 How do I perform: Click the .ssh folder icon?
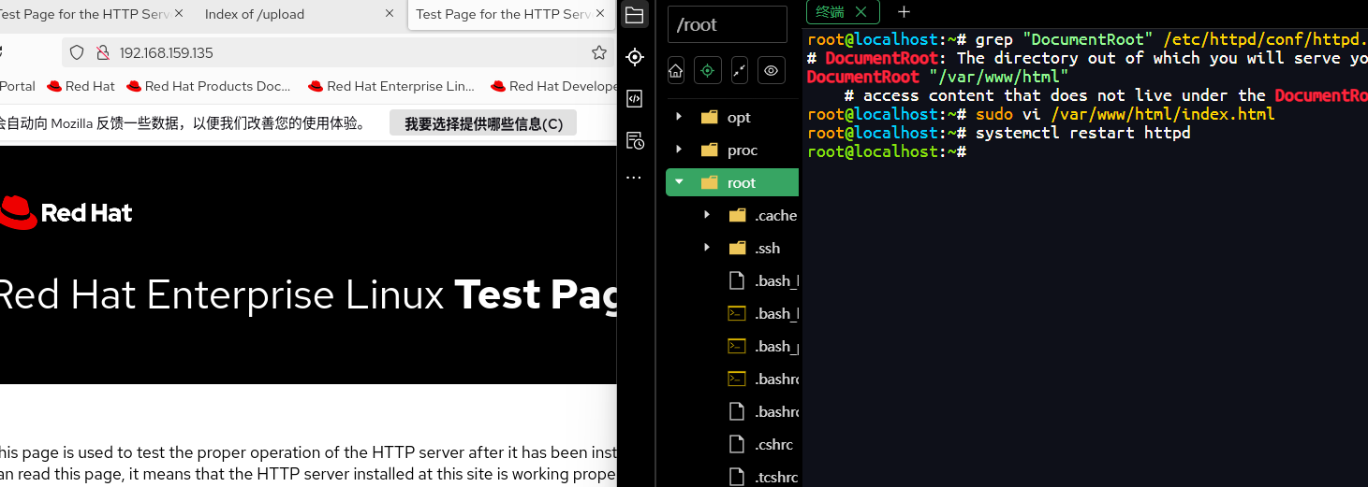pos(738,249)
